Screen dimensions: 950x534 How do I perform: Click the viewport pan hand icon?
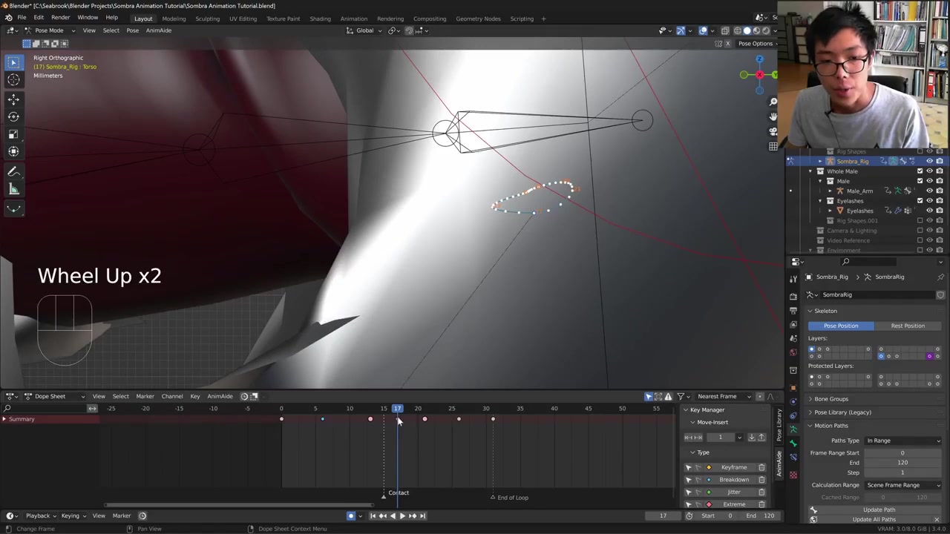click(x=773, y=116)
